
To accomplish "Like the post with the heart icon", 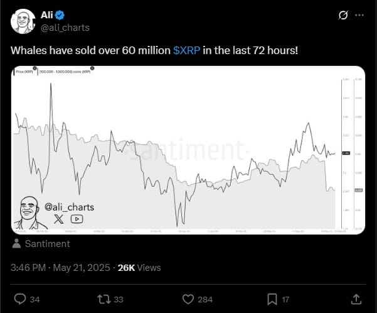I will click(188, 299).
